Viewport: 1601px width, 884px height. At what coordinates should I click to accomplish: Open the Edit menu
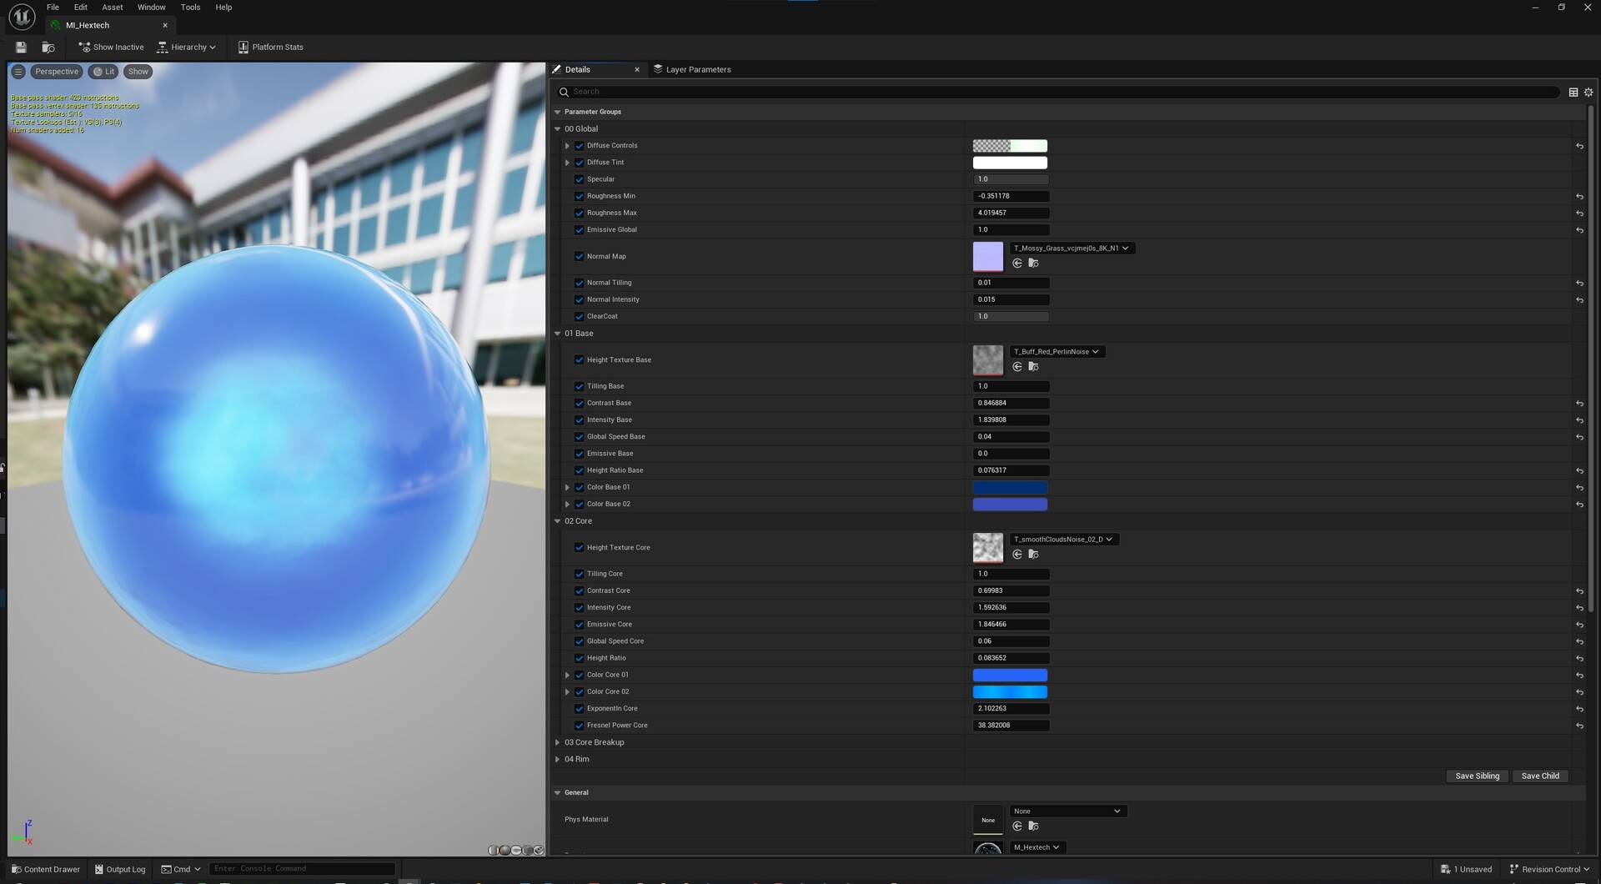pos(81,8)
